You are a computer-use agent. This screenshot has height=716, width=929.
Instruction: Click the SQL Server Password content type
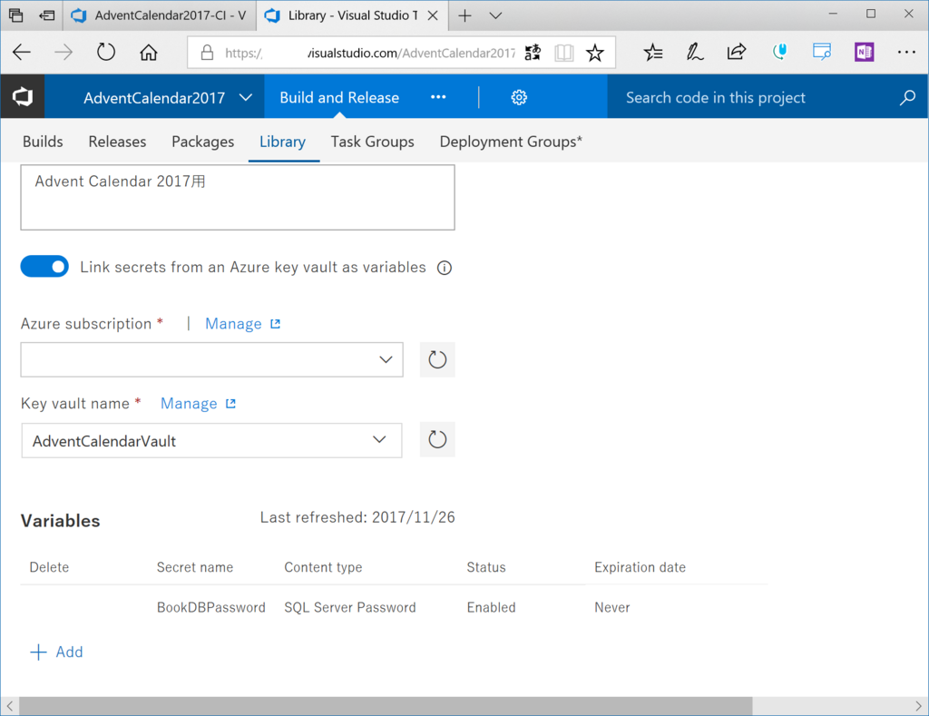[x=350, y=607]
